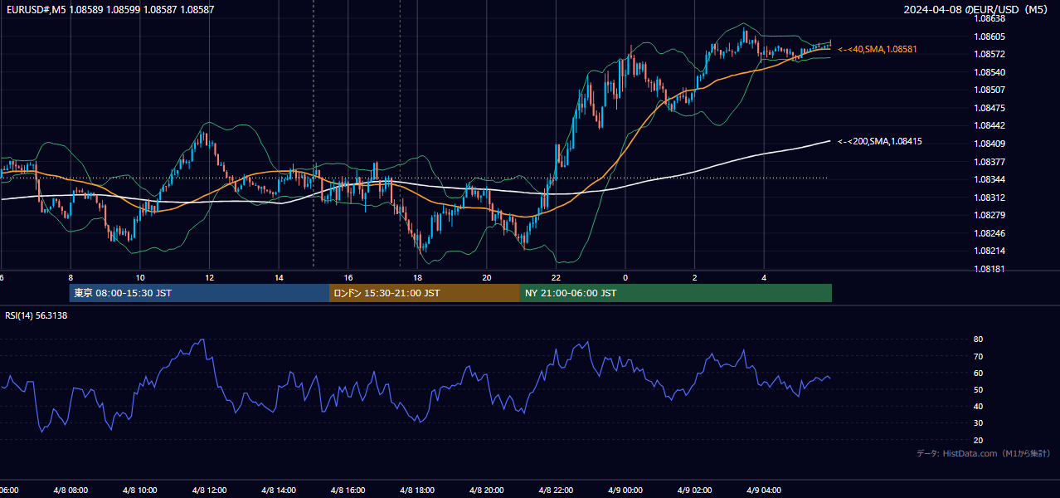
Task: Click the white '<--<200,SMA,1.08415' label
Action: (879, 142)
